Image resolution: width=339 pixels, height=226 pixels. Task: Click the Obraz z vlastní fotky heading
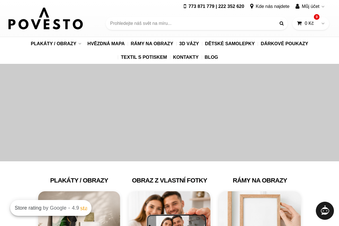click(169, 180)
